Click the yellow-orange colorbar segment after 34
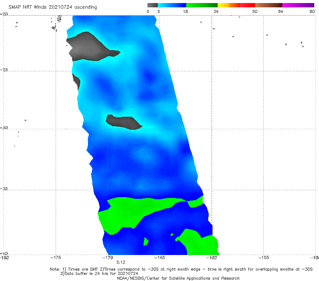The height and width of the screenshot is (281, 319). (228, 5)
